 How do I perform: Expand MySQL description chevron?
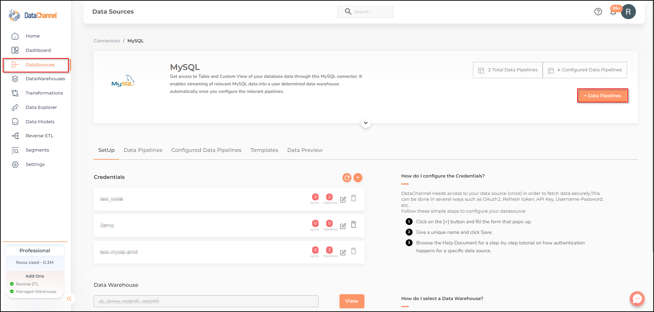[366, 123]
